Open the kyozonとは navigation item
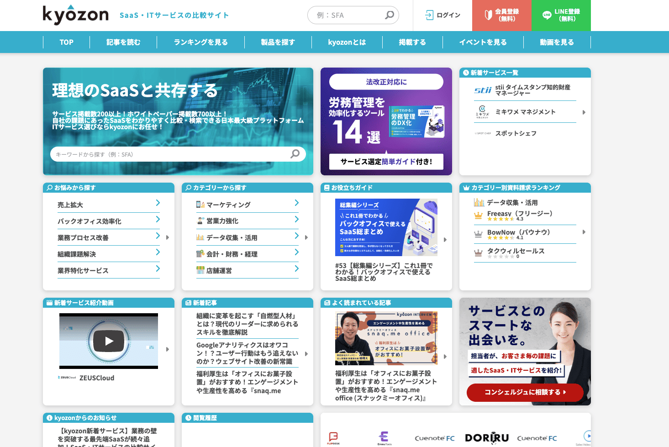Image resolution: width=669 pixels, height=447 pixels. 347,42
